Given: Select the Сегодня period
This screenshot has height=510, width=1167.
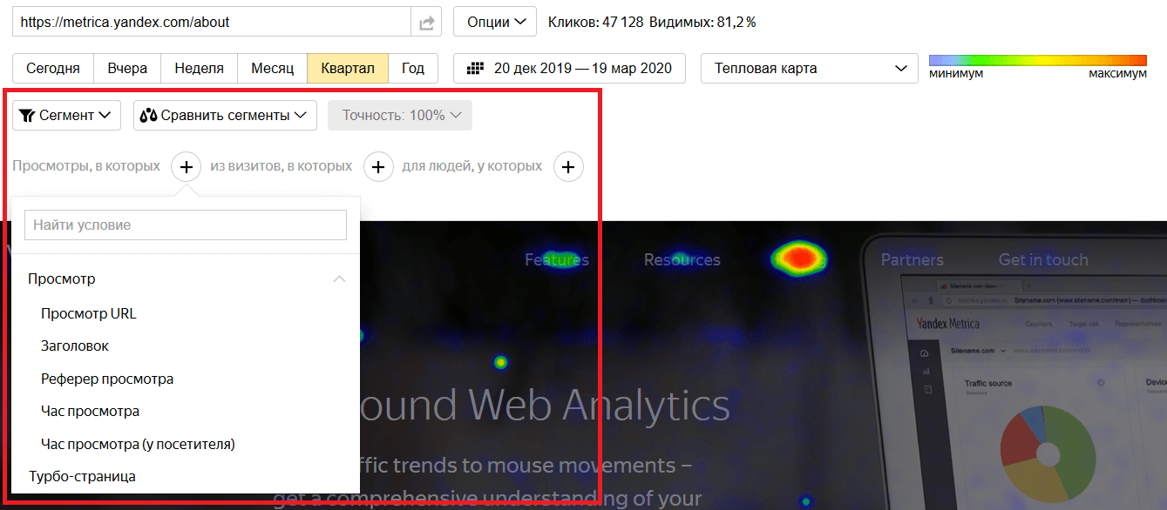Looking at the screenshot, I should [53, 69].
